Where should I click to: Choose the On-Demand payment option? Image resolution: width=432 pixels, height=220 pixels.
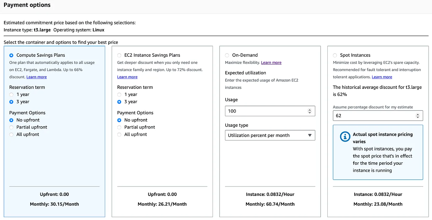(227, 55)
